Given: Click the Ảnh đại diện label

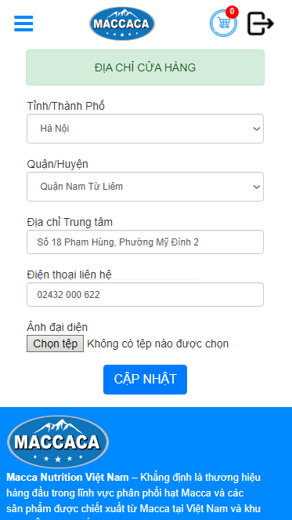Looking at the screenshot, I should [57, 327].
